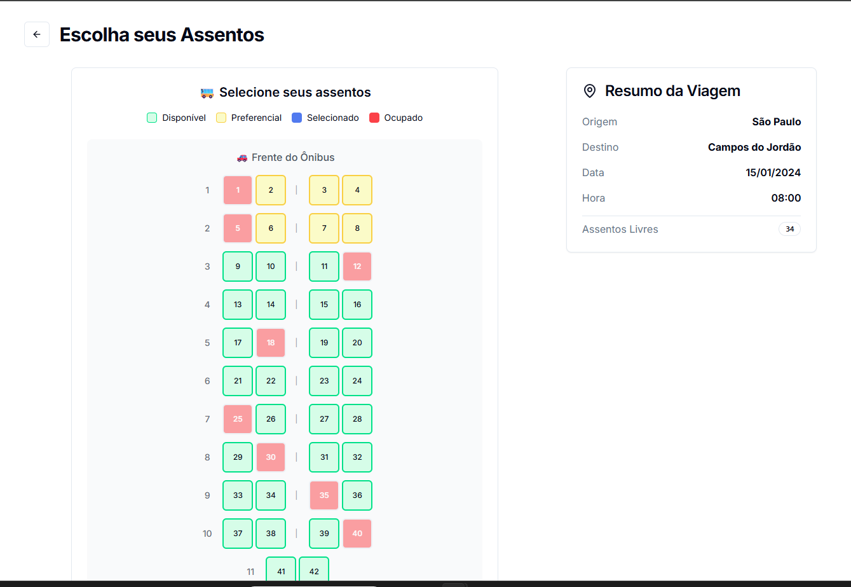Pick seat 41 in the last row
Image resolution: width=851 pixels, height=587 pixels.
281,570
